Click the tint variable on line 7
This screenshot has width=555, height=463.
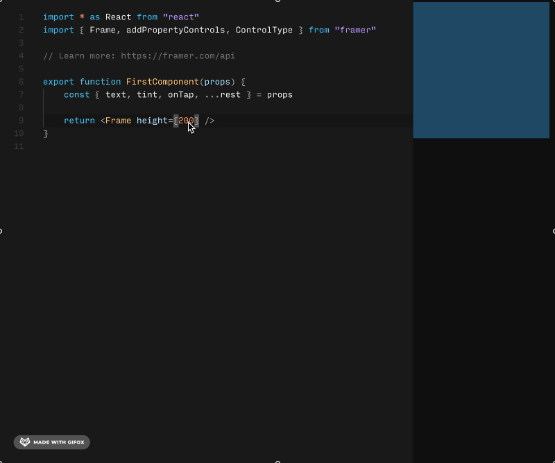[x=147, y=95]
